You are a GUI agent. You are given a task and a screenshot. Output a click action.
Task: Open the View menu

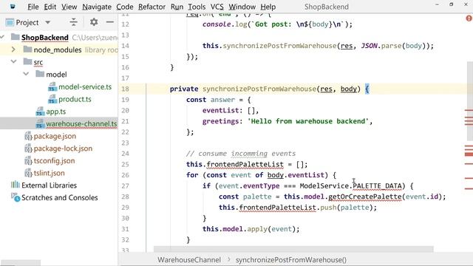pyautogui.click(x=69, y=7)
